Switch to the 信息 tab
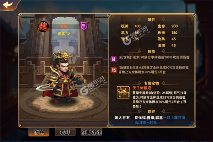This screenshot has width=213, height=142. (39, 132)
